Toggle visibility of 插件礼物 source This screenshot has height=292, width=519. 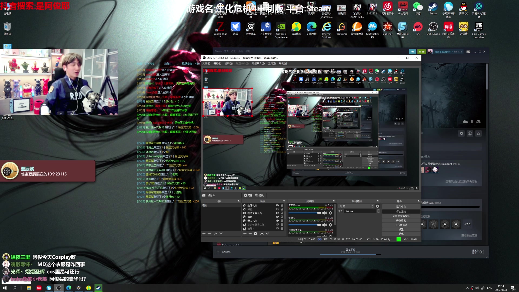tap(277, 205)
